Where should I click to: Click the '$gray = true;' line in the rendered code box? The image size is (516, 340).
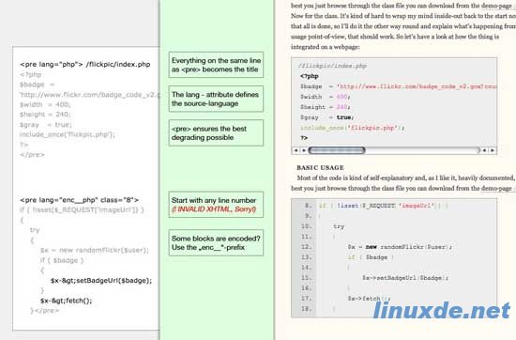click(327, 117)
